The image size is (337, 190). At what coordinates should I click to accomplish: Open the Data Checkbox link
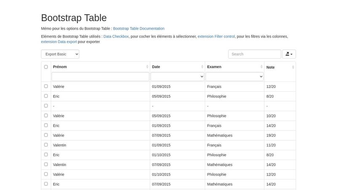tap(116, 37)
